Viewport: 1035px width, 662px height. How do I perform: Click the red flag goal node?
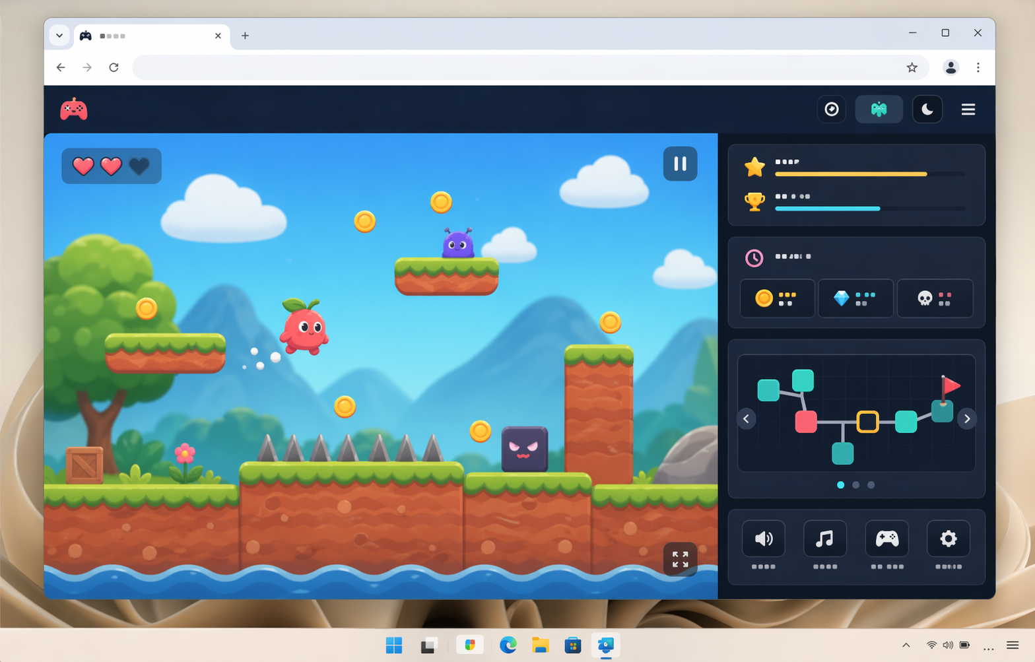949,387
